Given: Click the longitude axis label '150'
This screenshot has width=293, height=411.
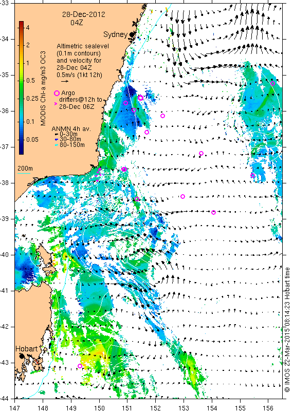Looking at the screenshot, I should [99, 408].
